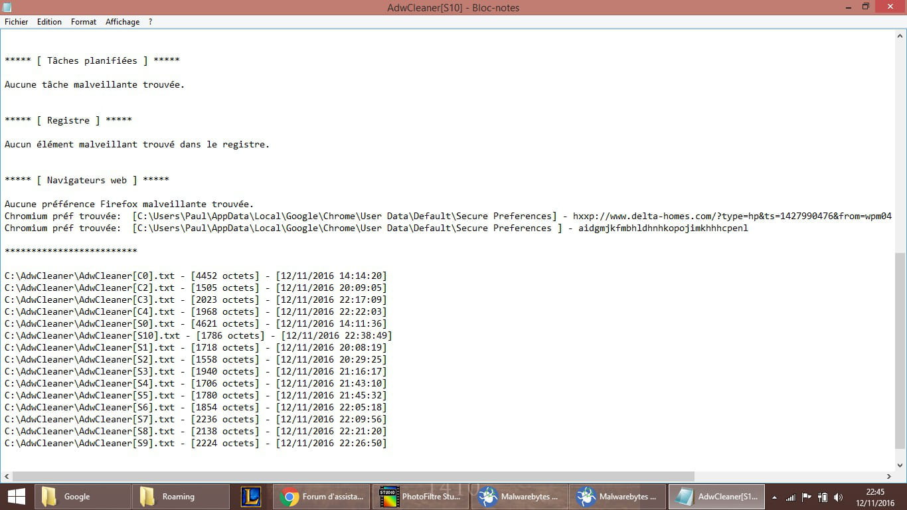Switch to first Malwarebytes taskbar window
The width and height of the screenshot is (907, 510).
pyautogui.click(x=519, y=496)
